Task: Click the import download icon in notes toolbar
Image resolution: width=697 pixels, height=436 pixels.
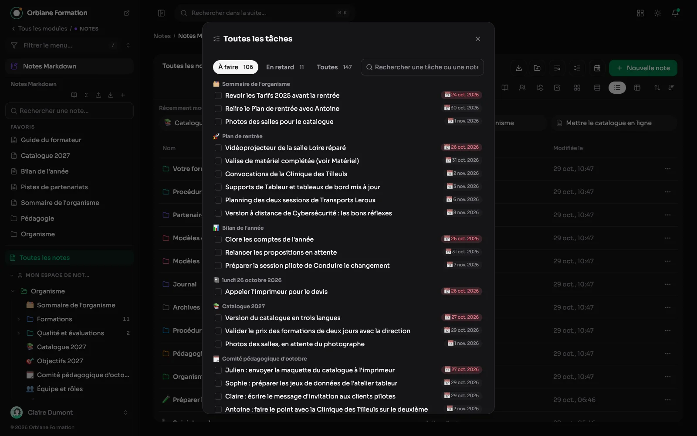Action: [x=519, y=68]
